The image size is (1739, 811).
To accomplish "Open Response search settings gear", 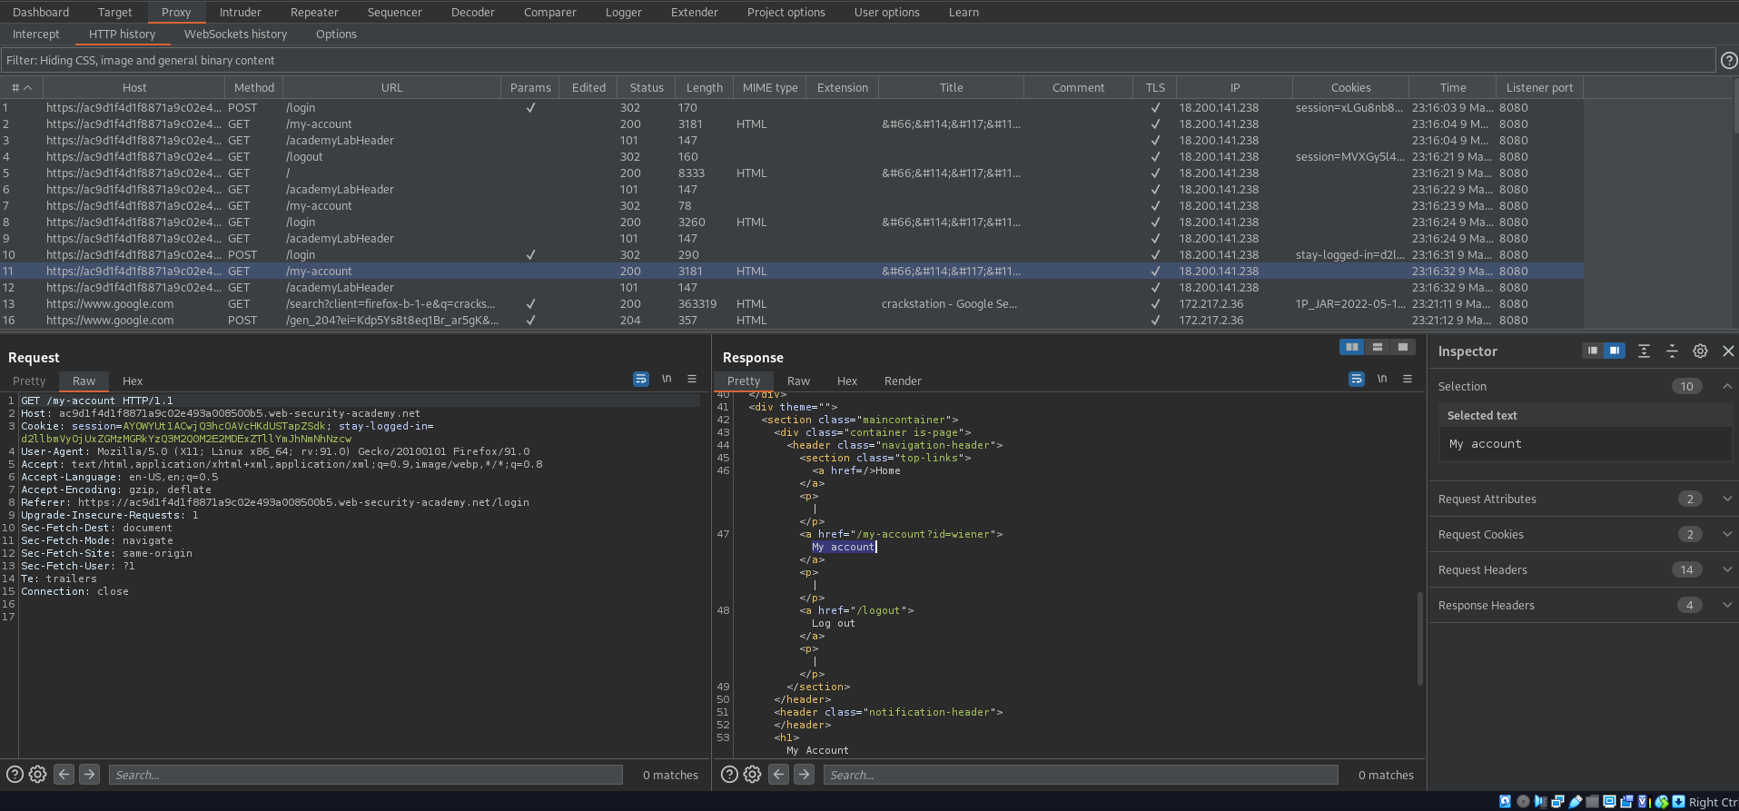I will [x=752, y=775].
